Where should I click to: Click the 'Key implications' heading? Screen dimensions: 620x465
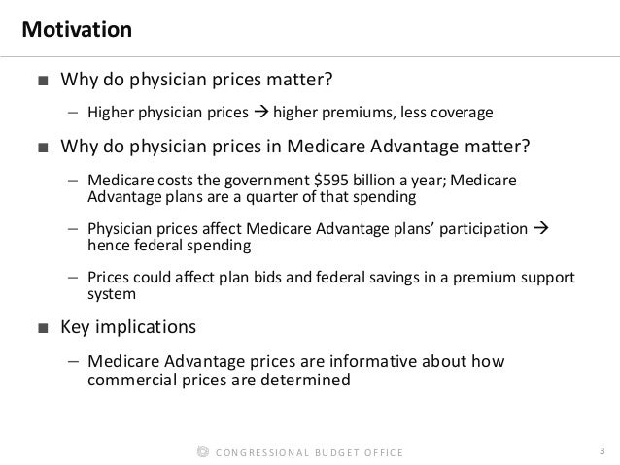[128, 328]
